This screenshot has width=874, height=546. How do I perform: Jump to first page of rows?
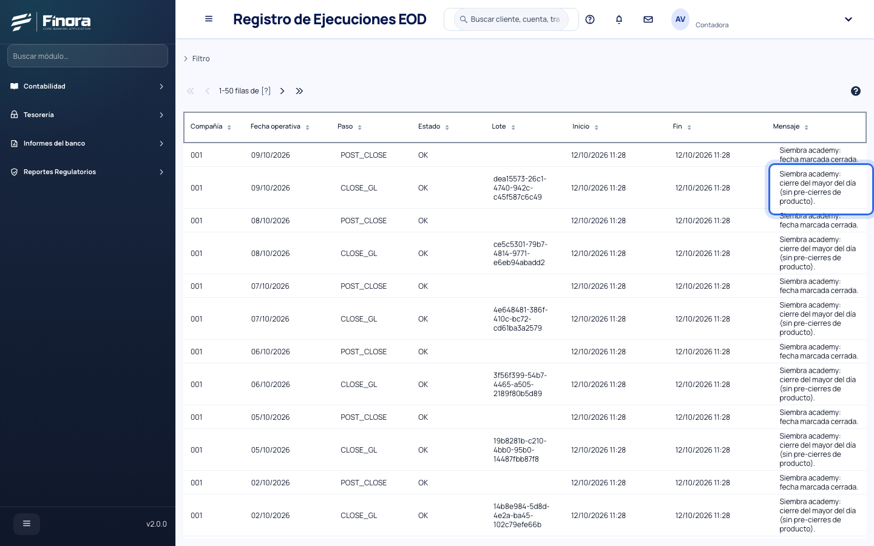click(191, 91)
